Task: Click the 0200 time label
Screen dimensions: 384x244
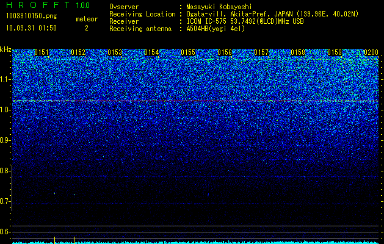Action: pyautogui.click(x=371, y=52)
